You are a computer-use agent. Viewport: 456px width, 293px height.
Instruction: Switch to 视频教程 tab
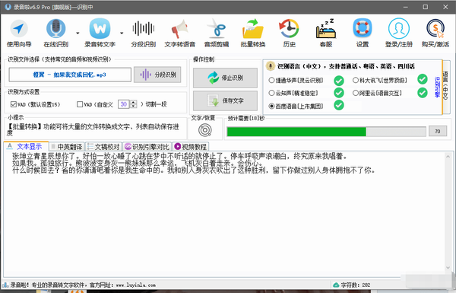tap(191, 146)
